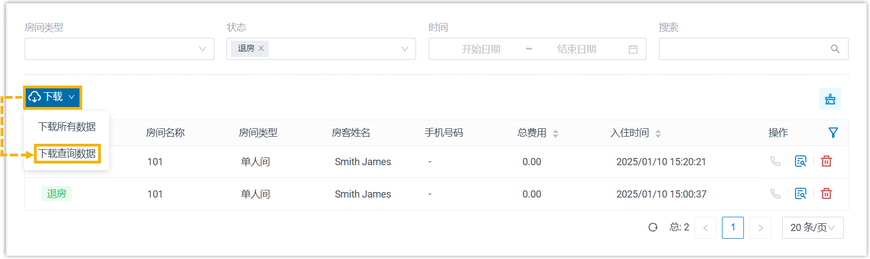This screenshot has width=870, height=259.
Task: Click the 下载 button
Action: coord(53,97)
